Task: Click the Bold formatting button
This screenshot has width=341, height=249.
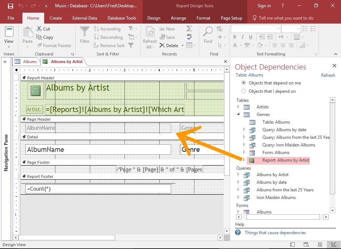Action: click(x=235, y=37)
